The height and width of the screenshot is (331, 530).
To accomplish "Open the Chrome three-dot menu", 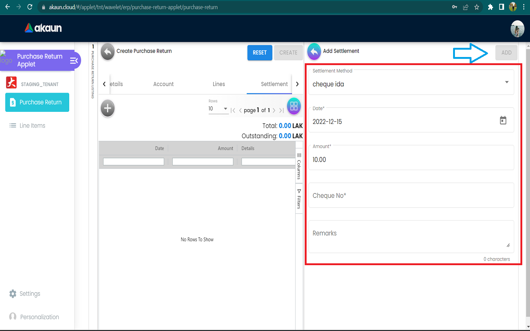I will 523,7.
